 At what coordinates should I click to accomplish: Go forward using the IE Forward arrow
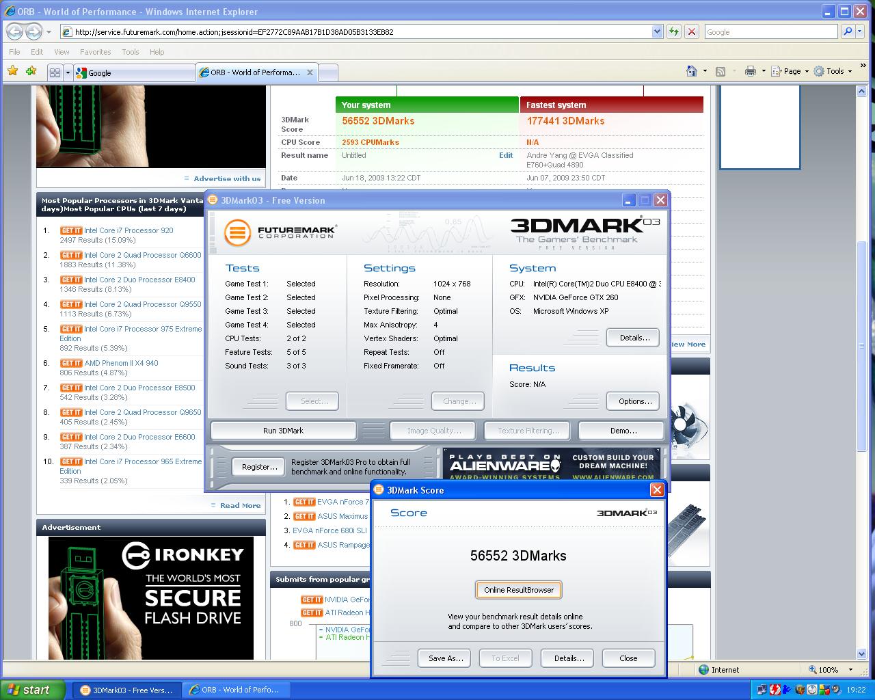33,31
